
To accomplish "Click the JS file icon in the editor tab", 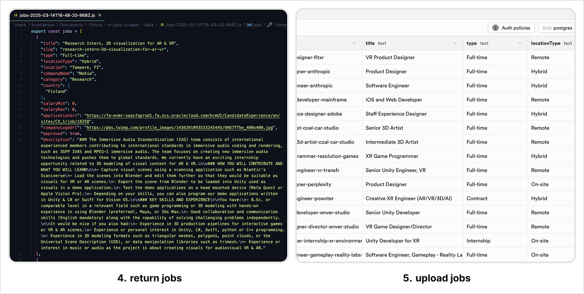I will (16, 15).
